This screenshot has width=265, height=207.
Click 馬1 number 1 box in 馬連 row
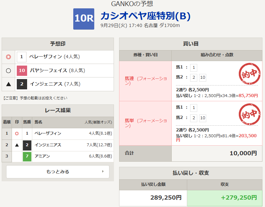[x=194, y=67]
